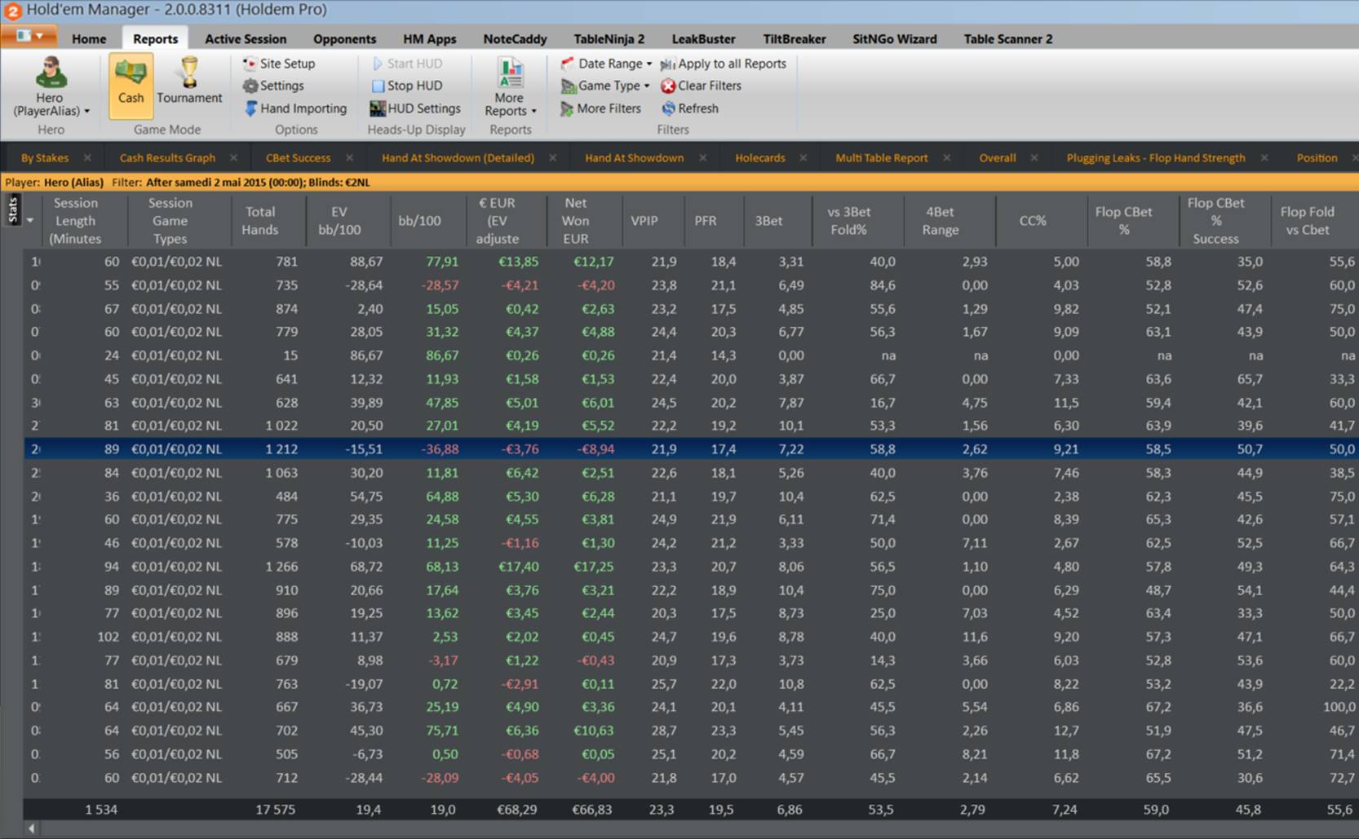Viewport: 1359px width, 839px height.
Task: Switch to Overall report tab
Action: click(998, 158)
